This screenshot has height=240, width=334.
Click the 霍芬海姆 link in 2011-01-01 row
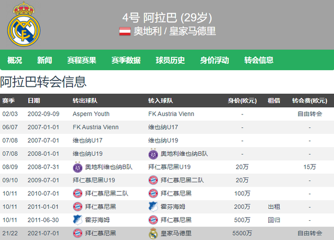[x=173, y=207]
